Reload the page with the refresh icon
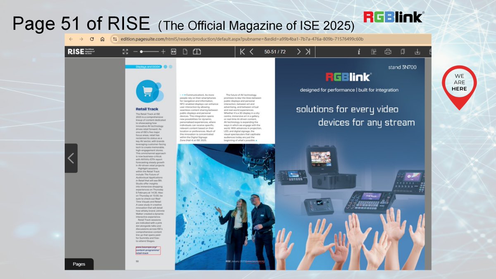Screen dimensions: 496x279 click(92, 39)
